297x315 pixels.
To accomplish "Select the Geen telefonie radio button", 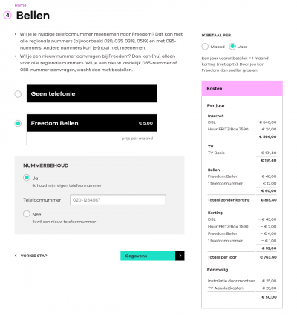I will point(18,94).
